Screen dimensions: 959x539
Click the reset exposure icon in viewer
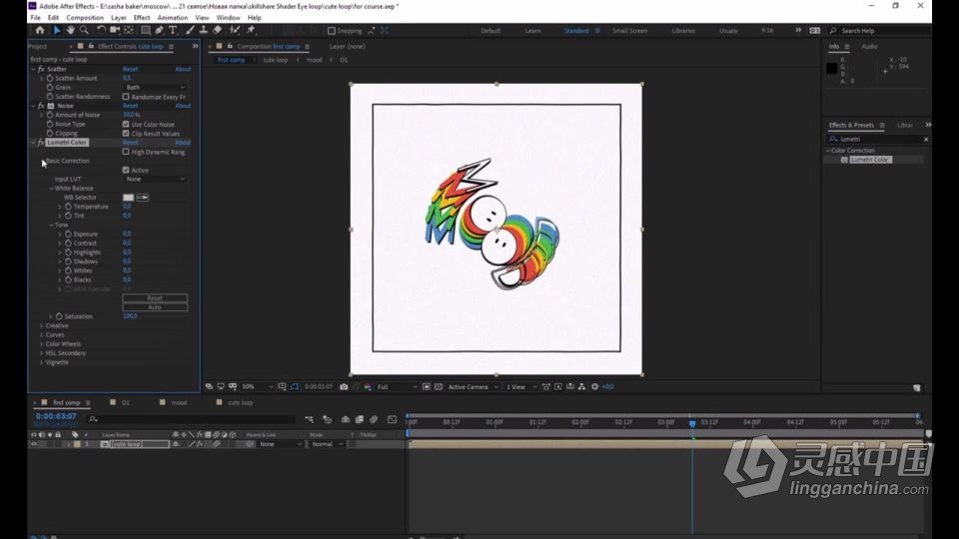594,387
